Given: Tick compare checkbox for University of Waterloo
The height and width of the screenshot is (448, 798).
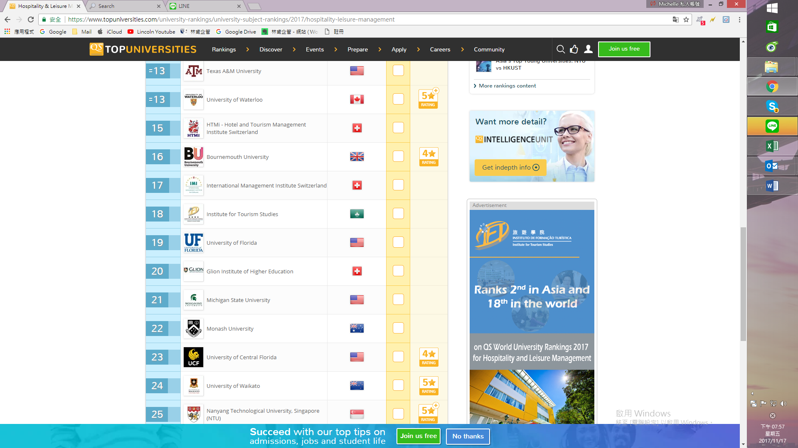Looking at the screenshot, I should point(398,99).
